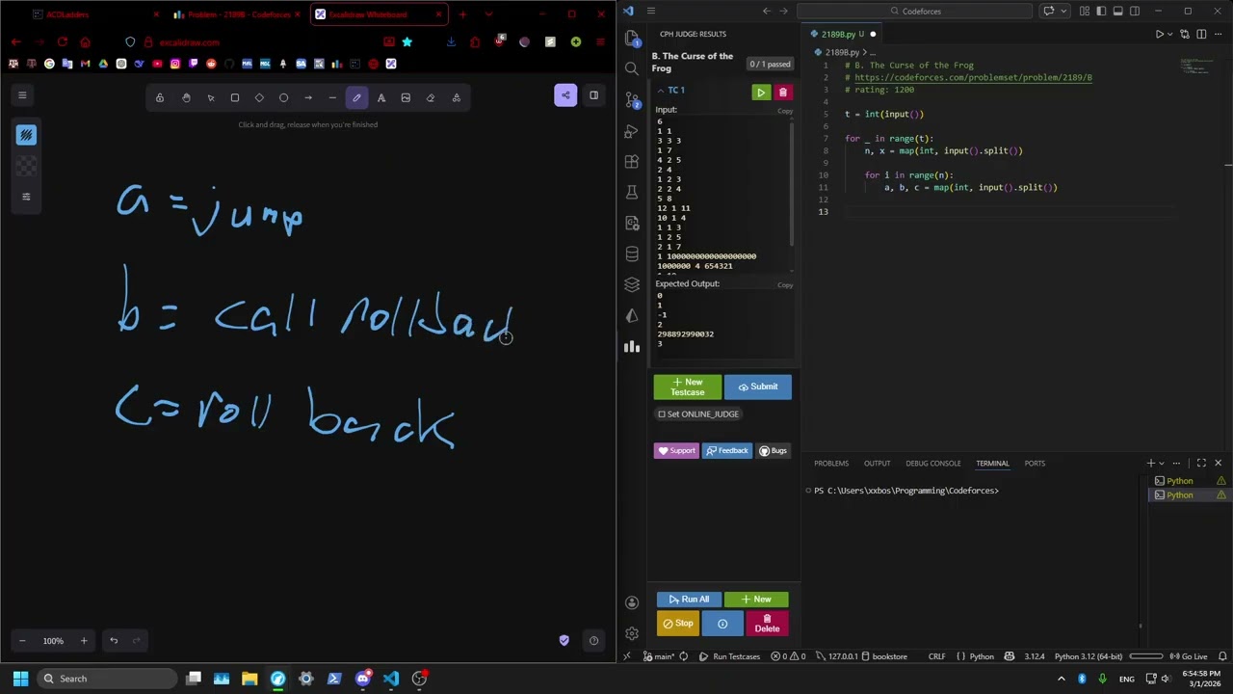Open the Feedback link in CPH Judge
The image size is (1233, 694).
point(726,451)
